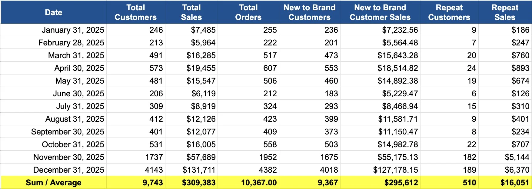Click the 1952 November orders cell
This screenshot has height=189, width=532.
click(x=268, y=157)
